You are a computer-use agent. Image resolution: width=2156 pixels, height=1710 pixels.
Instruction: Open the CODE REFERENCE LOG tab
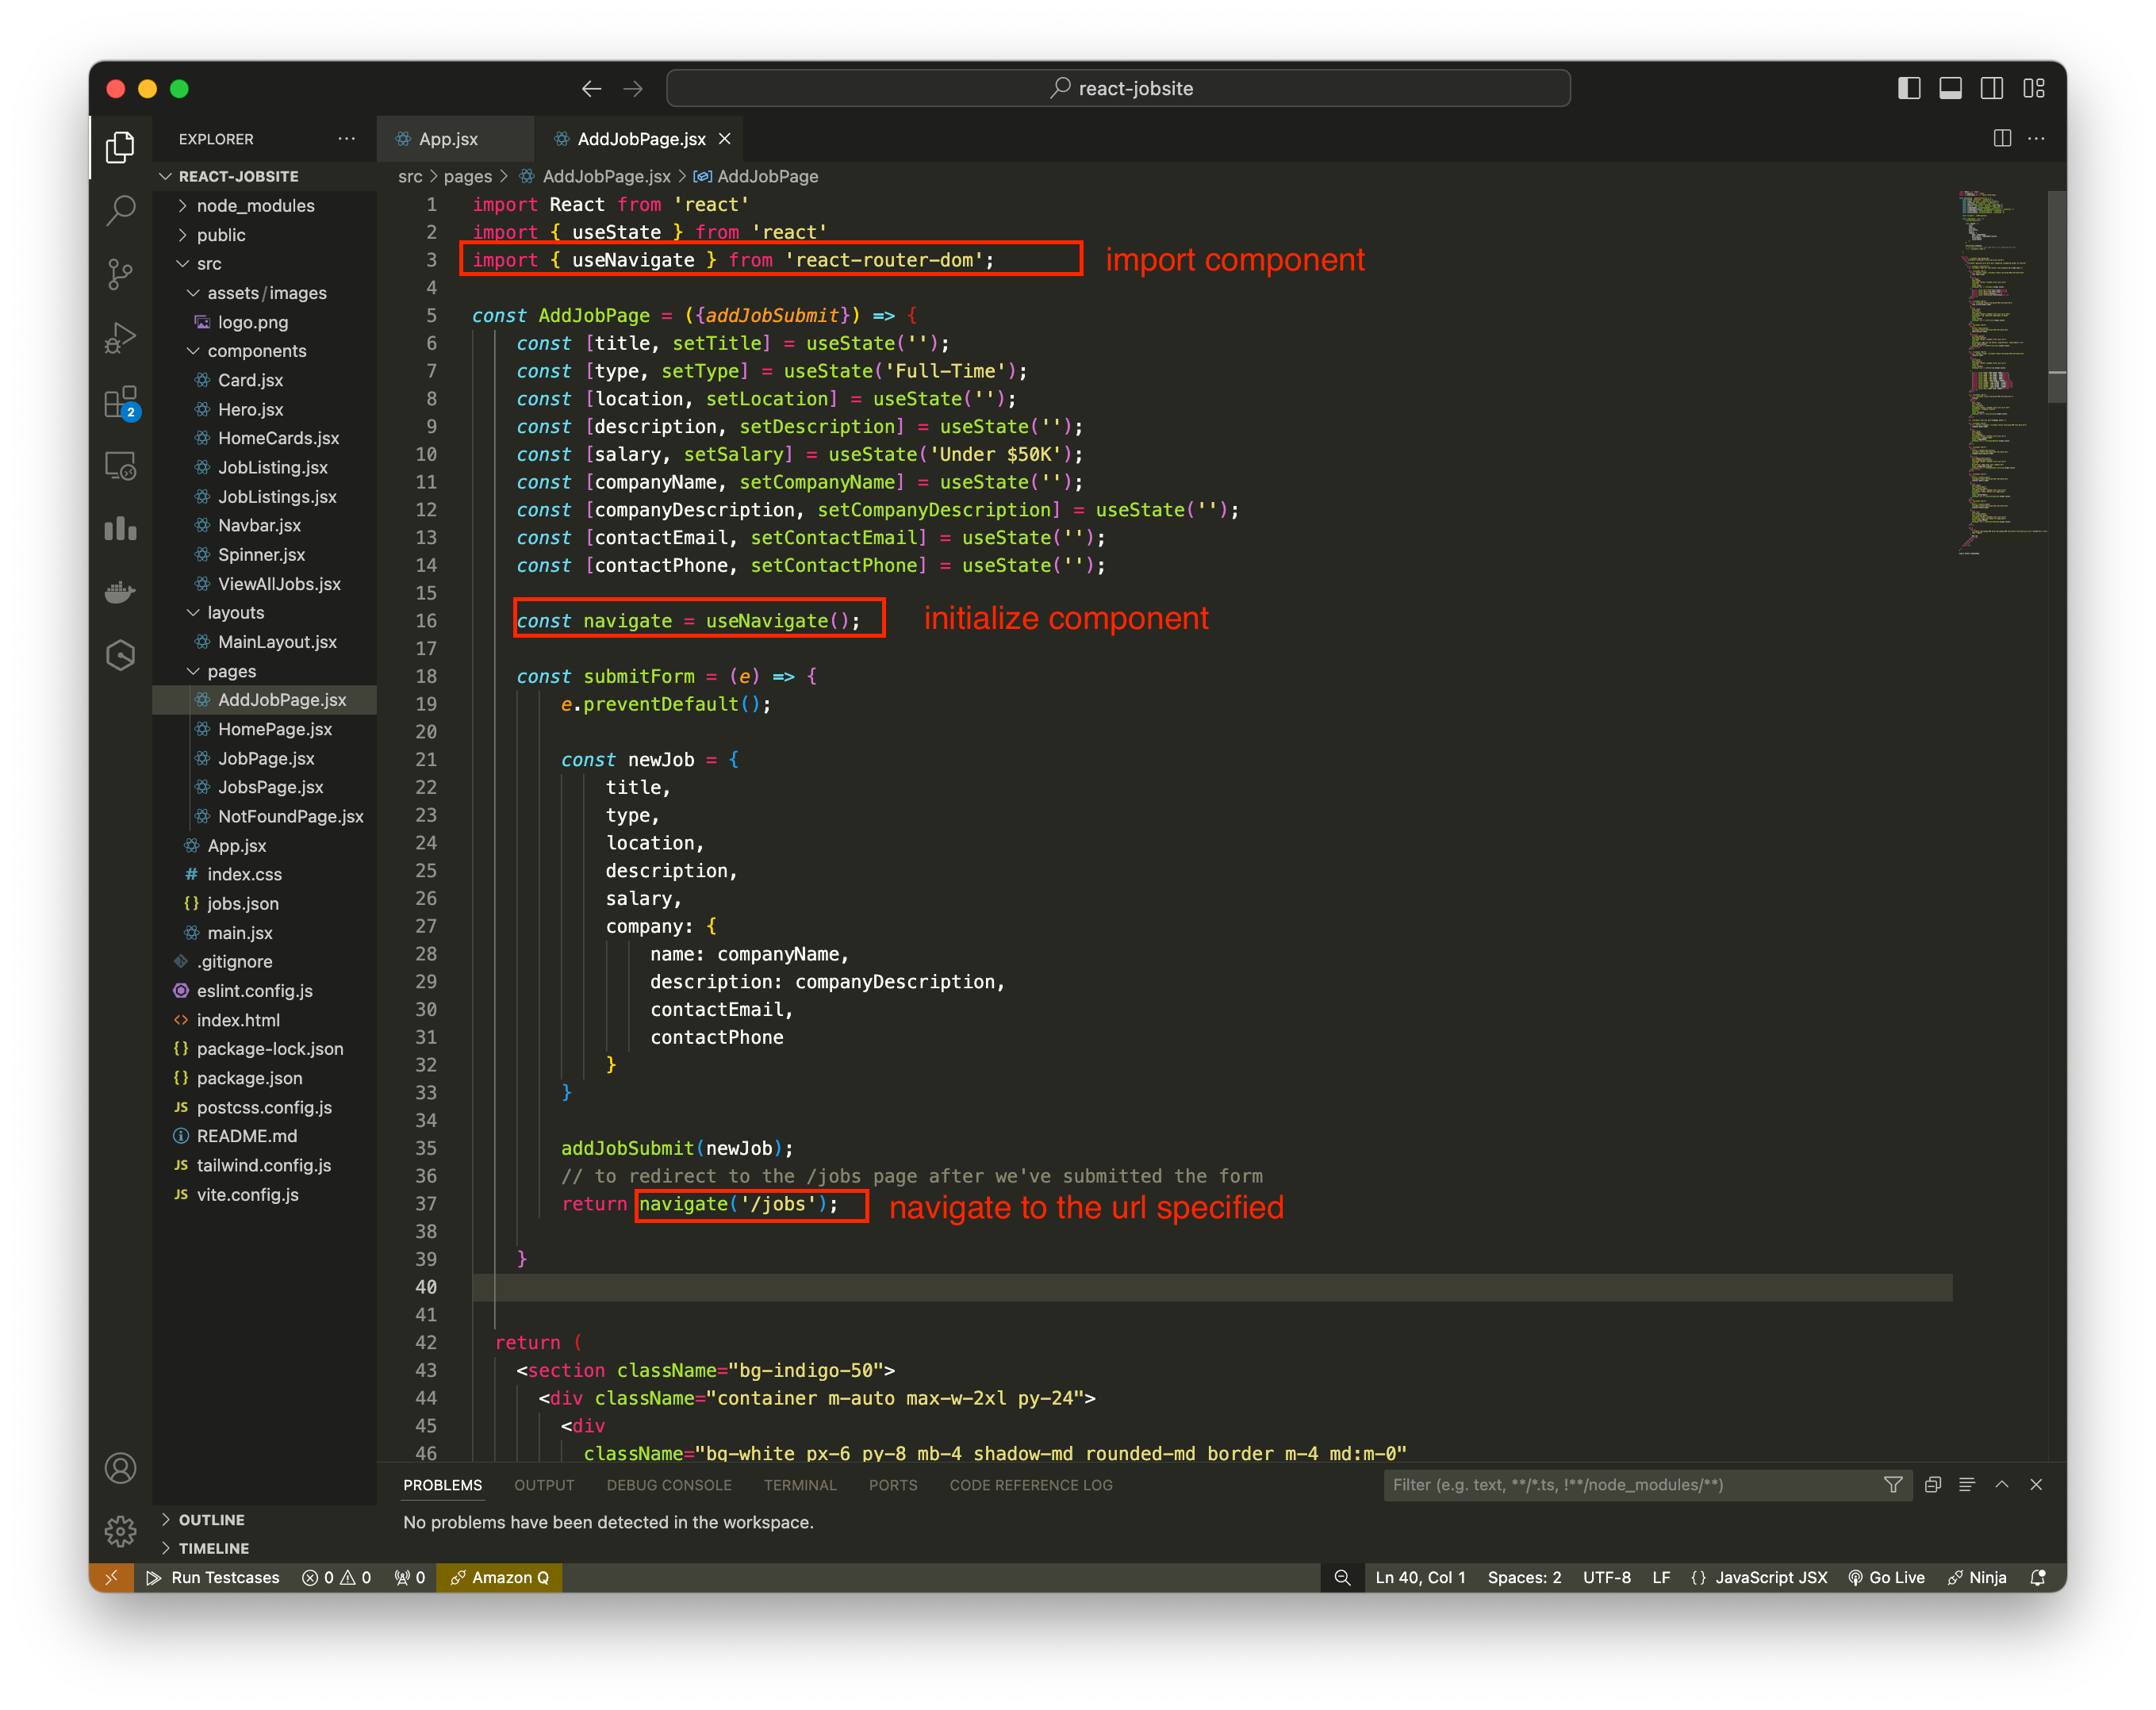coord(1031,1485)
